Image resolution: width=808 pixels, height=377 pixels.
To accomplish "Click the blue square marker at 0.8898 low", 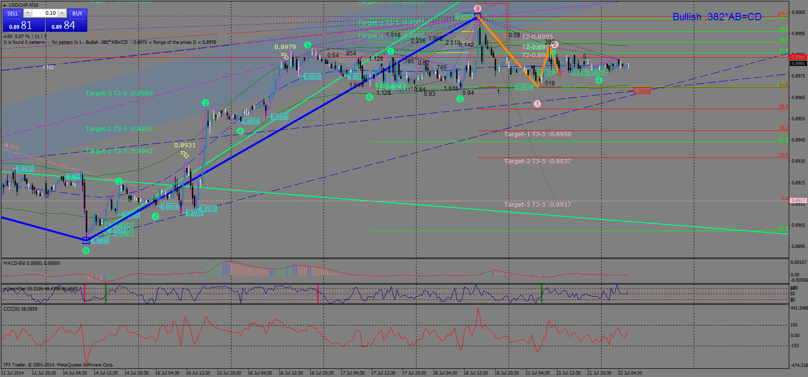I will (x=86, y=240).
